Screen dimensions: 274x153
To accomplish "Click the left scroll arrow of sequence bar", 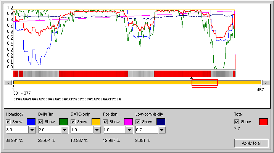I will [8, 82].
